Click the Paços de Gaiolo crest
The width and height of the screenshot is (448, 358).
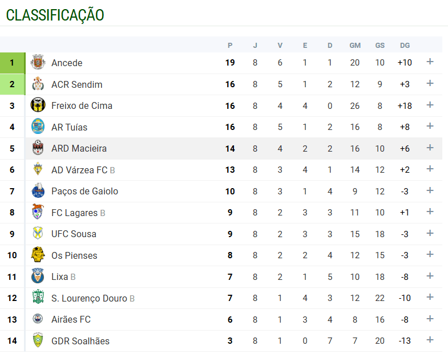38,191
